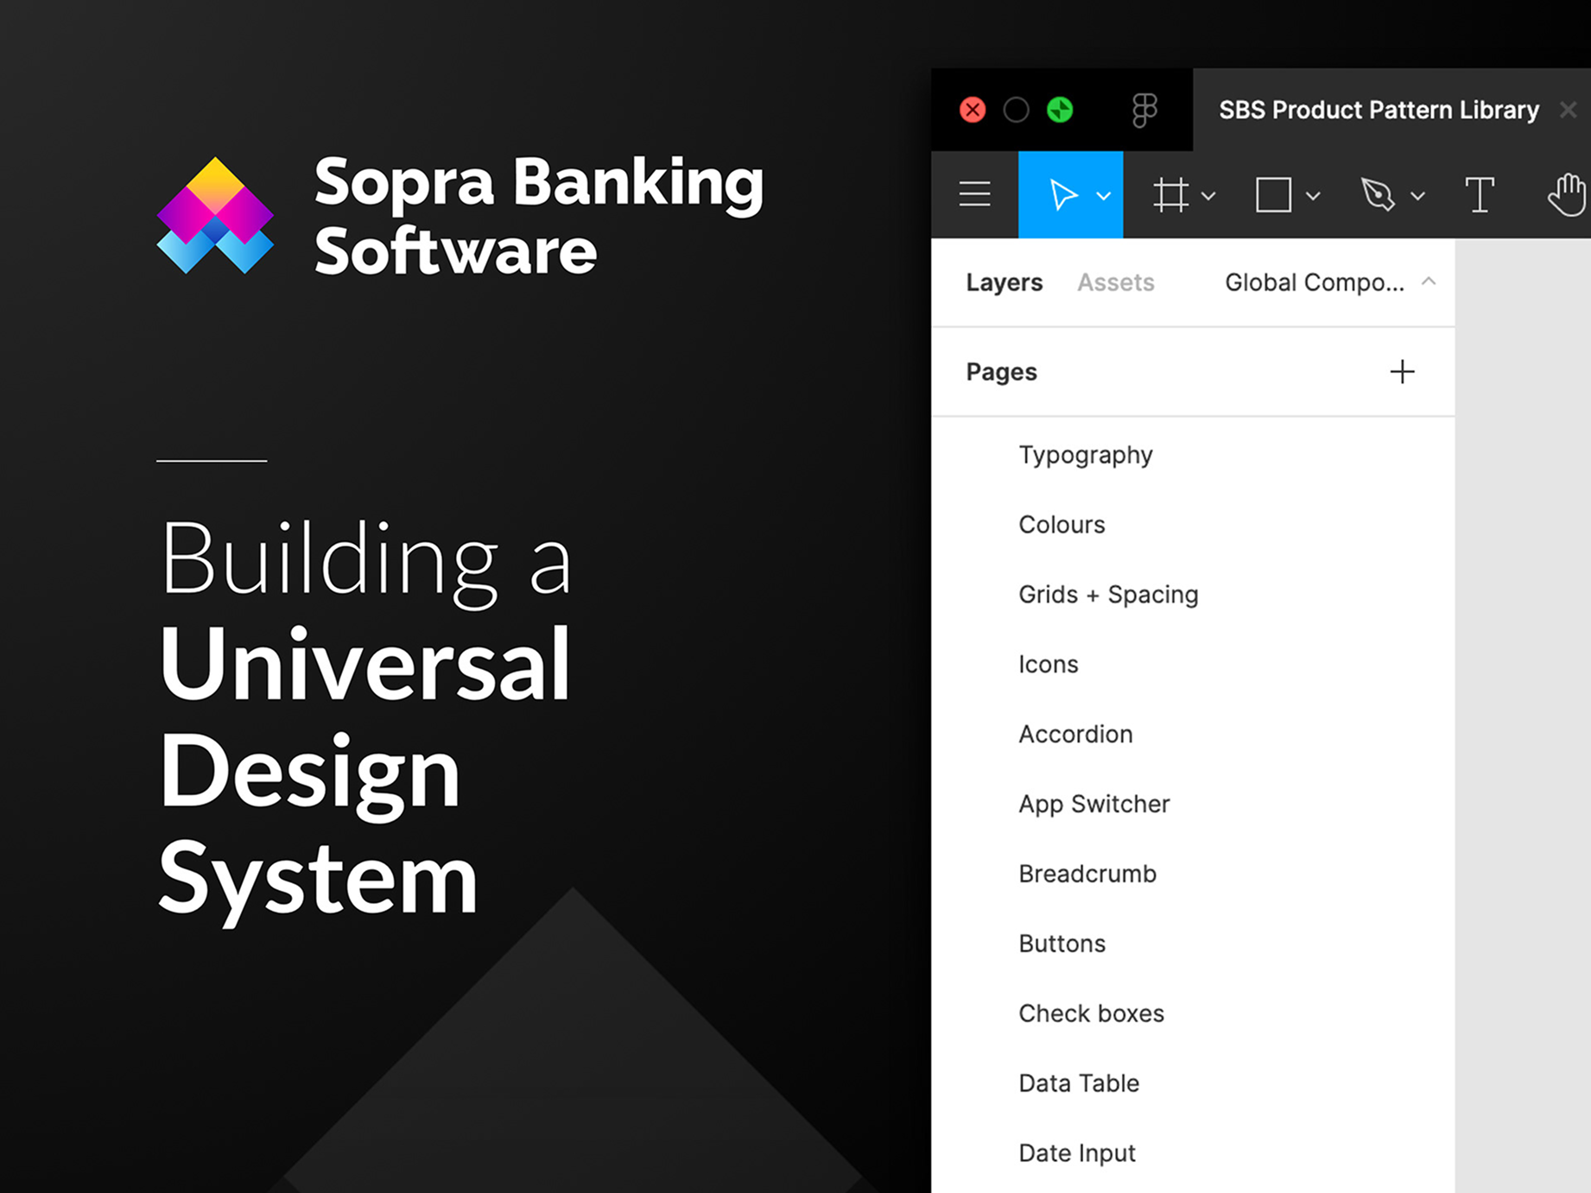Select the SBS Product Pattern Library tab
Viewport: 1591px width, 1193px height.
1379,110
